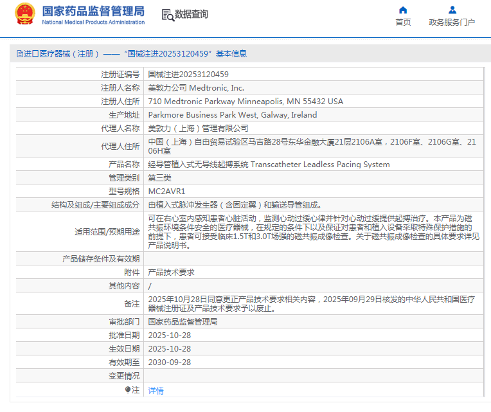
Task: Click 产品技术要求 in the 附件 row
Action: tap(171, 273)
